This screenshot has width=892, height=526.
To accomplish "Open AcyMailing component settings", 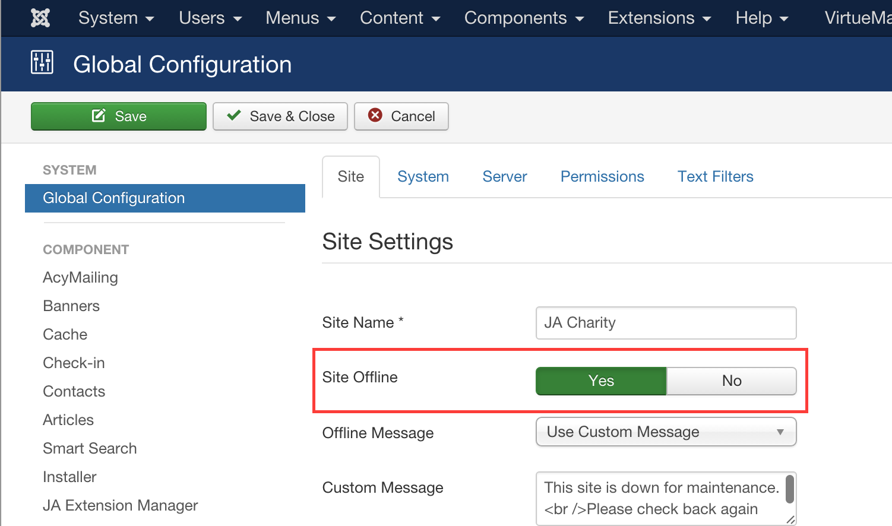I will click(81, 277).
